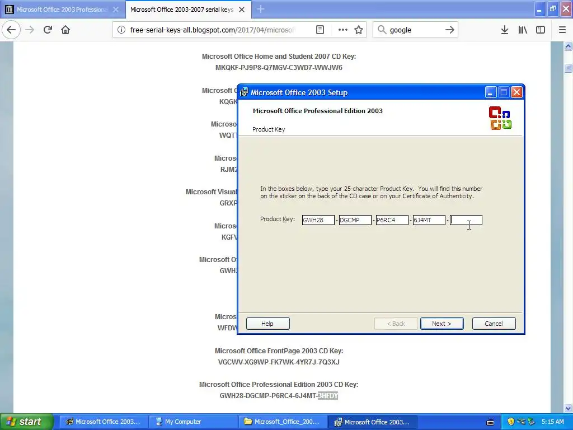Toggle Reader View icon in address bar
573x430 pixels.
click(320, 30)
